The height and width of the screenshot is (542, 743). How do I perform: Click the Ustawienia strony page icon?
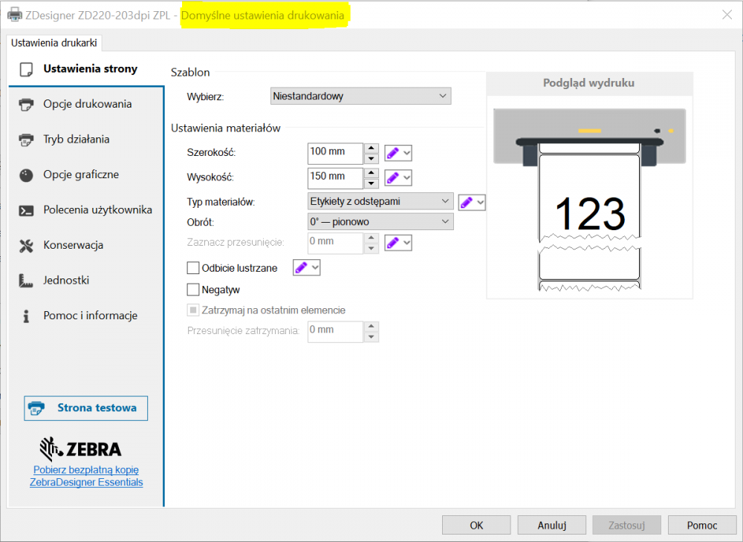(x=26, y=70)
